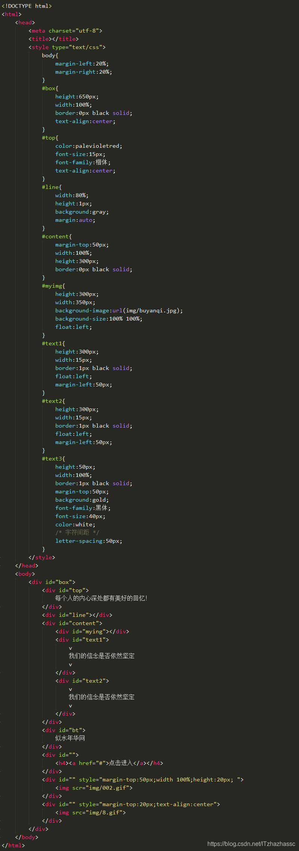Select the opening "<html>" tag line
299x851 pixels.
[x=12, y=14]
